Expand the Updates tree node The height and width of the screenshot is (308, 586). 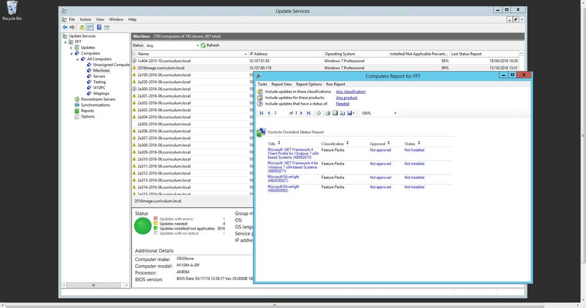click(71, 48)
